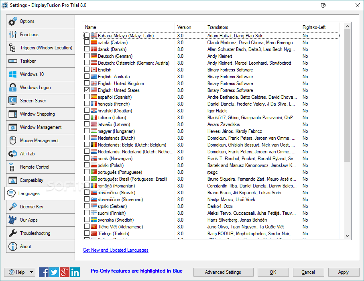Click the License Key icon
Image resolution: width=364 pixels, height=281 pixels.
(x=12, y=206)
